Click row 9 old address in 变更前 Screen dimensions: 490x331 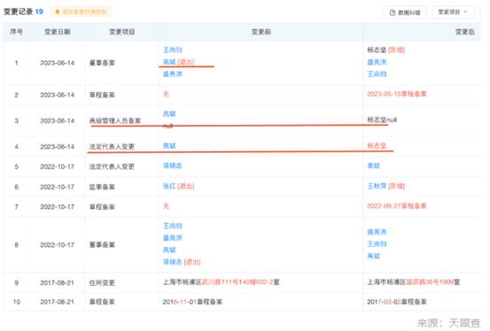[x=221, y=282]
